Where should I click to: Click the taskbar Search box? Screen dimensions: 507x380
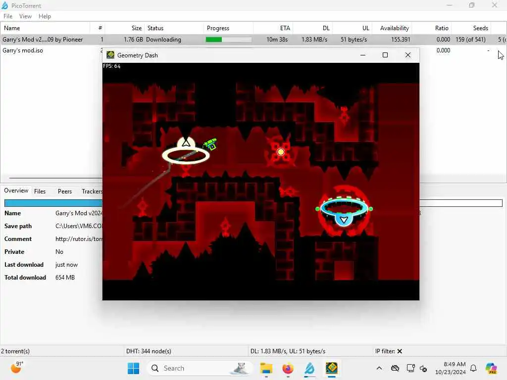tap(200, 368)
